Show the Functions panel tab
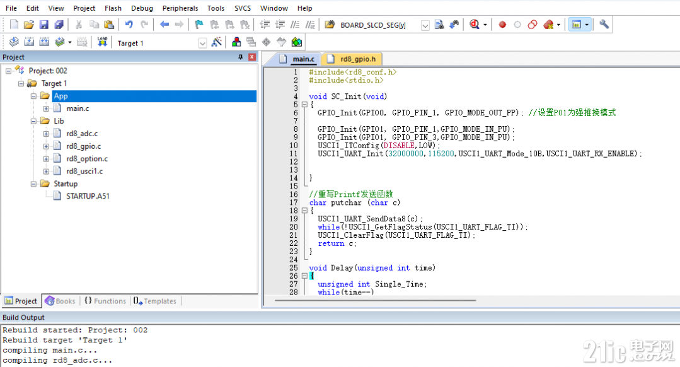680x367 pixels. 105,301
